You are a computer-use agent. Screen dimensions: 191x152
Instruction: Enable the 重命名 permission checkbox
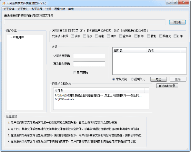(121, 36)
